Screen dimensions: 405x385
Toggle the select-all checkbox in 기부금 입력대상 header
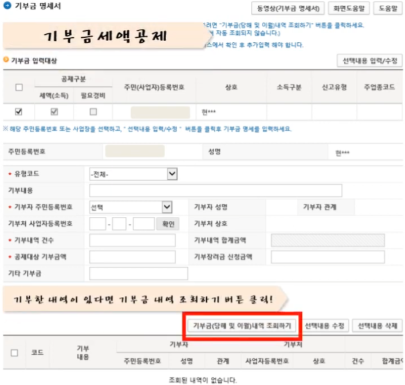pos(19,88)
